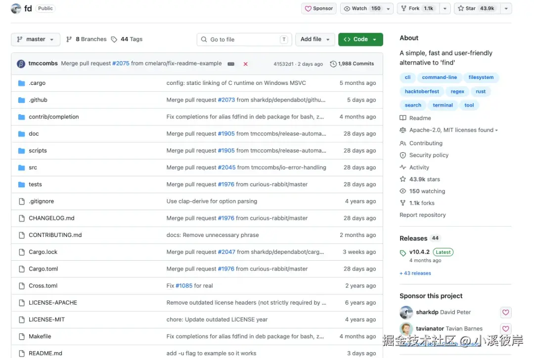The image size is (534, 358).
Task: Open the Readme link in About
Action: 415,118
